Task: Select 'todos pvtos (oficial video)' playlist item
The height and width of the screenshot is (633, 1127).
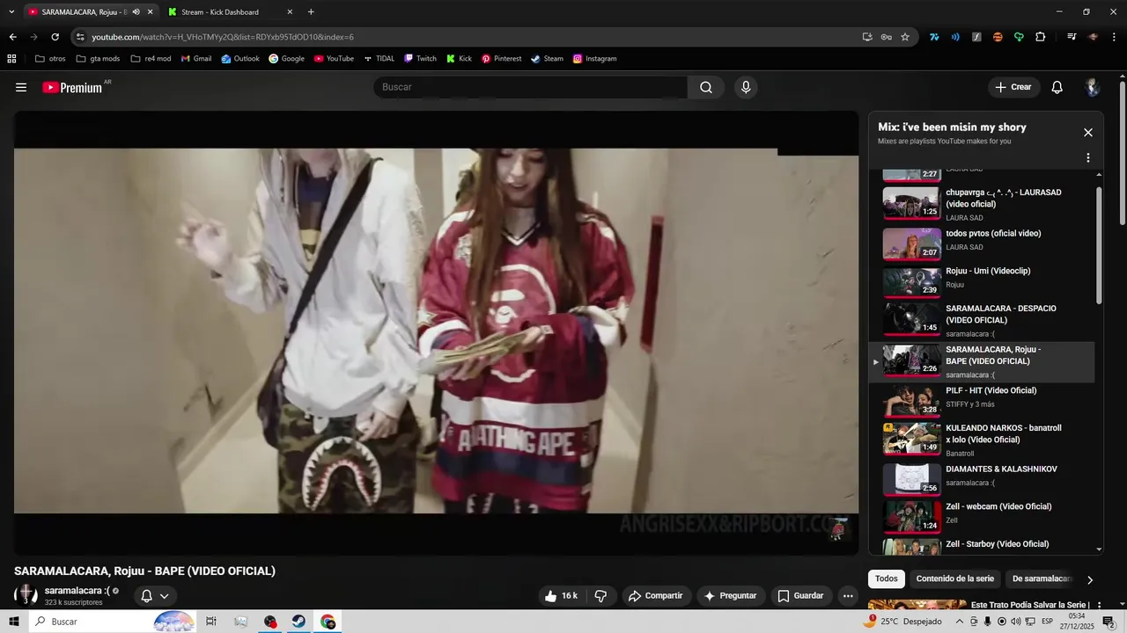Action: point(982,244)
